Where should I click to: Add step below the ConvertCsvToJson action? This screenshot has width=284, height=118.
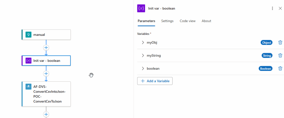(46, 114)
